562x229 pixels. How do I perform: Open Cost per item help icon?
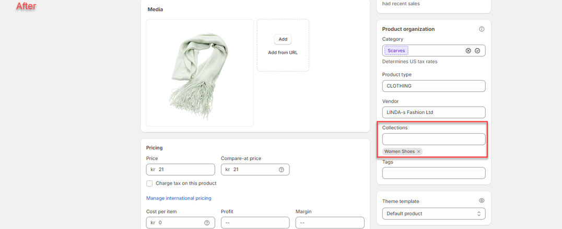(x=207, y=223)
